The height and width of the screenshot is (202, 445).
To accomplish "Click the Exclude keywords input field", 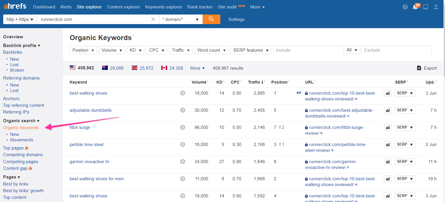I will (x=396, y=50).
